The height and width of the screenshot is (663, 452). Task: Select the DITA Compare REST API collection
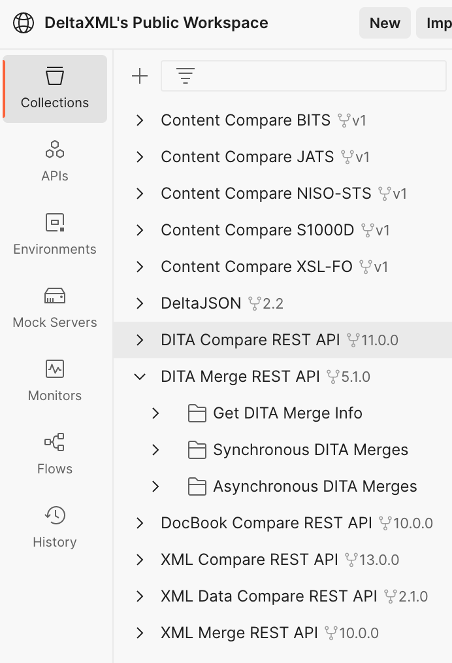(250, 340)
